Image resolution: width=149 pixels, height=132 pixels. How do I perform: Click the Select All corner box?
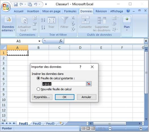(4, 48)
